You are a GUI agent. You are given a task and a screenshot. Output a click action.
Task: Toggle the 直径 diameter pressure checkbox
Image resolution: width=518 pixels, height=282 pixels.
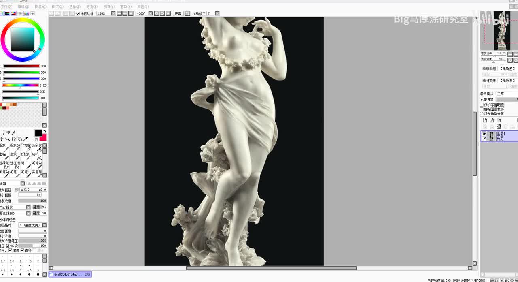click(22, 250)
